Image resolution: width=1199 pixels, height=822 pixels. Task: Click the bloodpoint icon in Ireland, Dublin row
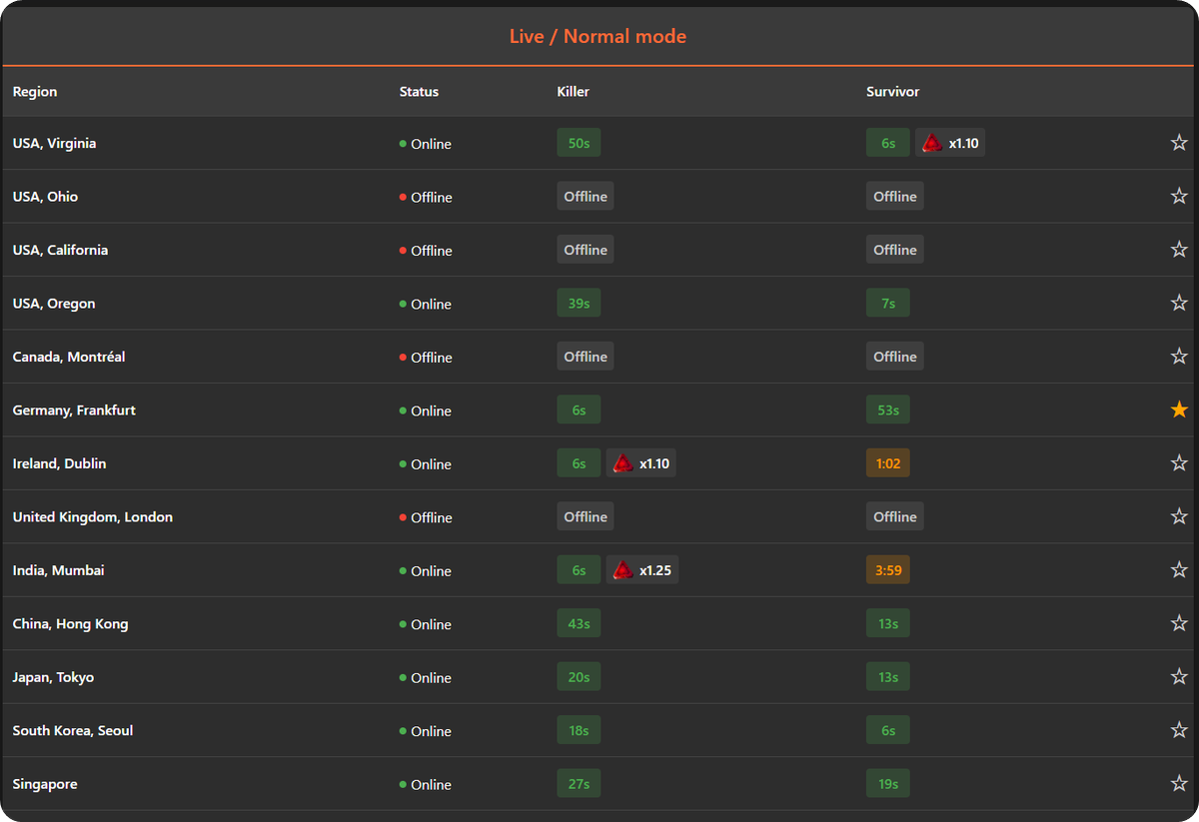pos(622,463)
